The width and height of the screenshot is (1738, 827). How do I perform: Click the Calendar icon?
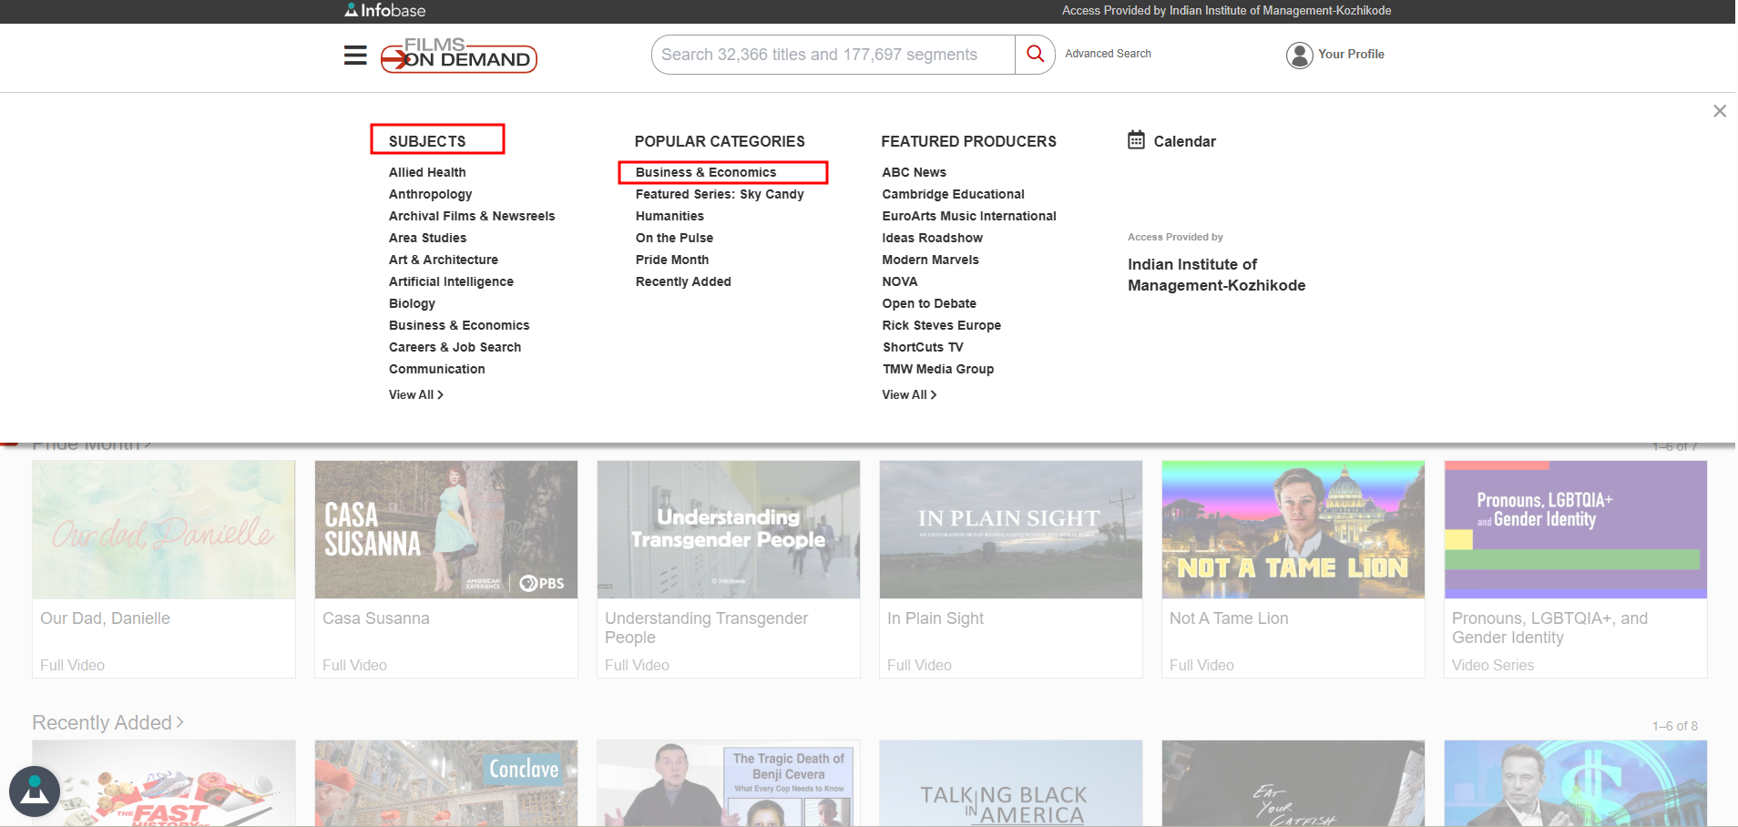point(1136,140)
